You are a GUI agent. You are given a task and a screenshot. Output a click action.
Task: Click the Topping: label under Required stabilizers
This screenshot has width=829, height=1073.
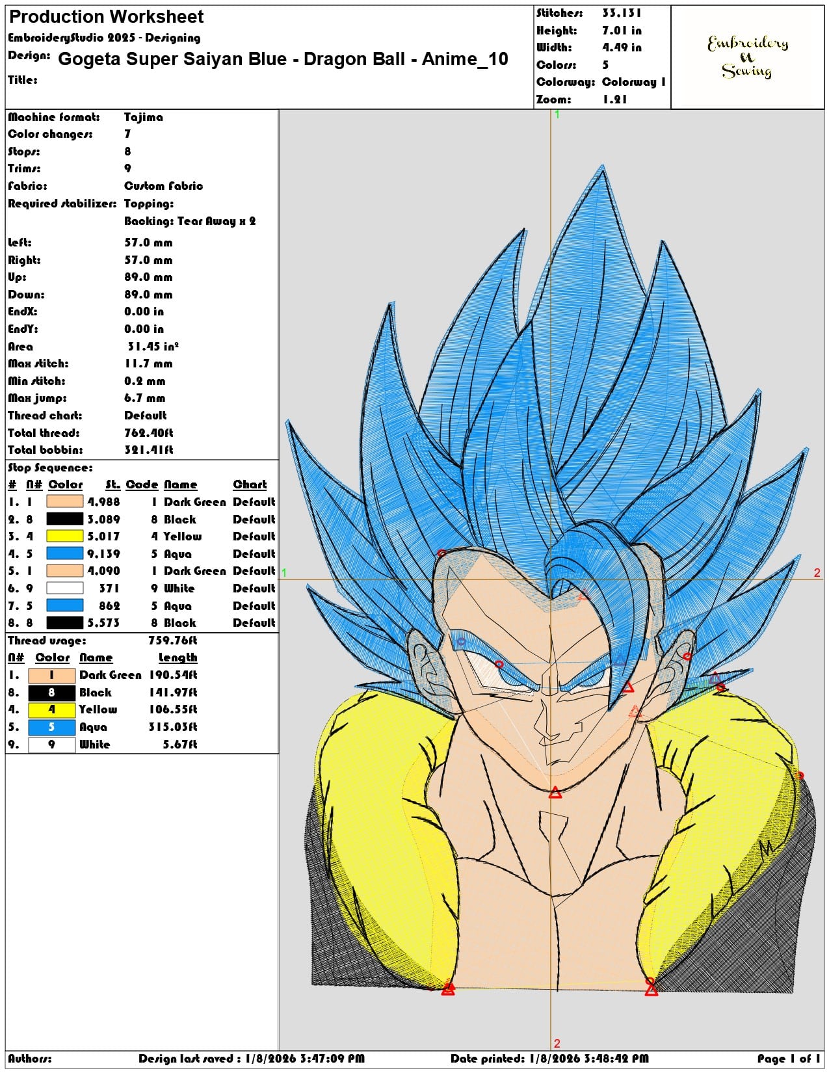(x=149, y=204)
